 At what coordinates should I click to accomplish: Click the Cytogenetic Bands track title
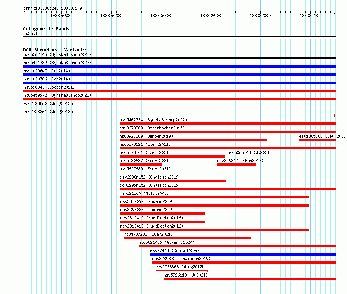46,29
